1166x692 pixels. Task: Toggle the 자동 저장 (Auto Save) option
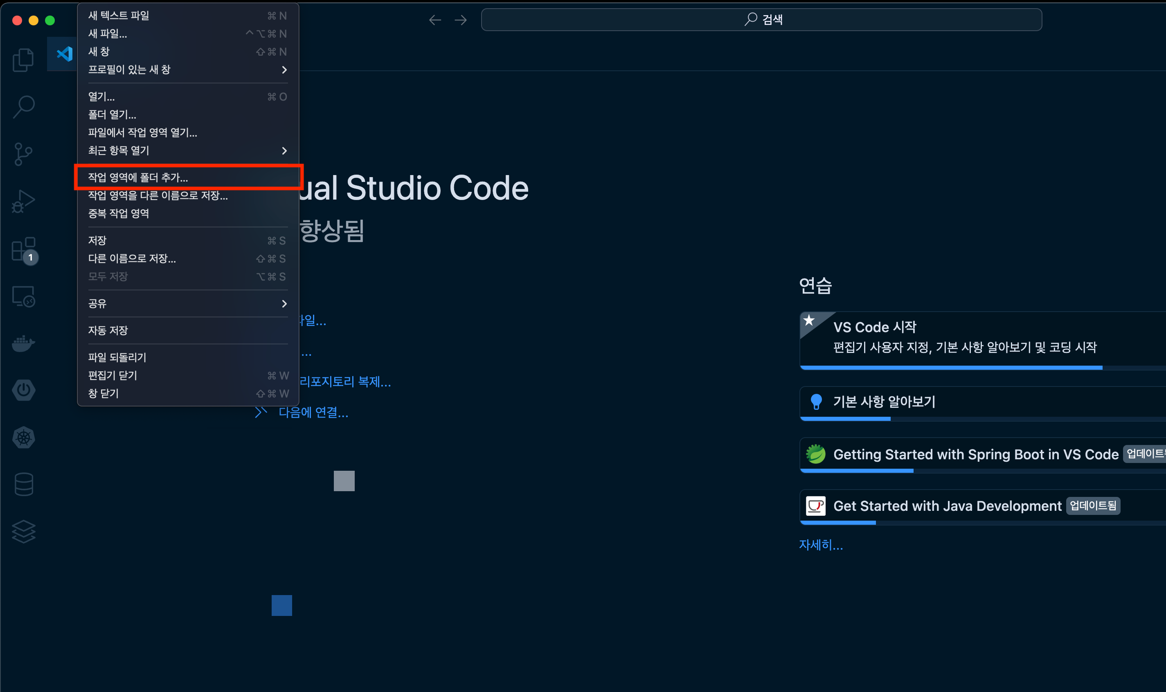tap(108, 330)
